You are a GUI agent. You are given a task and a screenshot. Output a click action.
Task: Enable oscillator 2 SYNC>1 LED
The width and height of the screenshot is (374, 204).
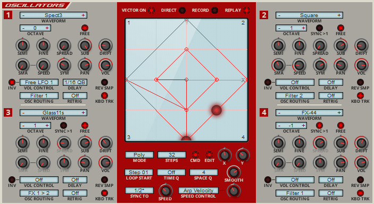tap(319, 28)
